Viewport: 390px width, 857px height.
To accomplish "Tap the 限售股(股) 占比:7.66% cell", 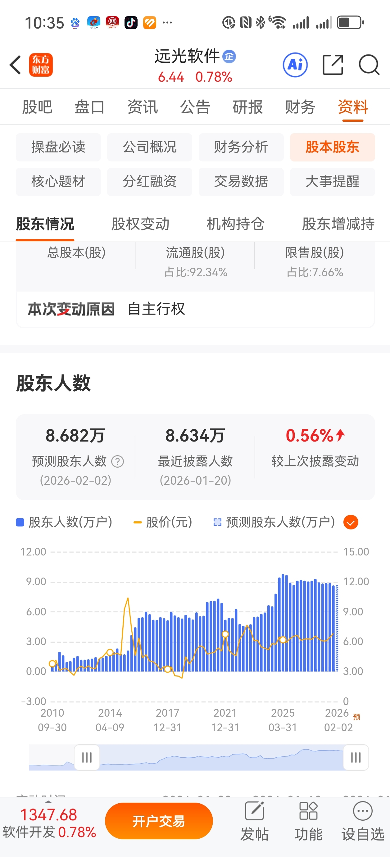I will (315, 262).
